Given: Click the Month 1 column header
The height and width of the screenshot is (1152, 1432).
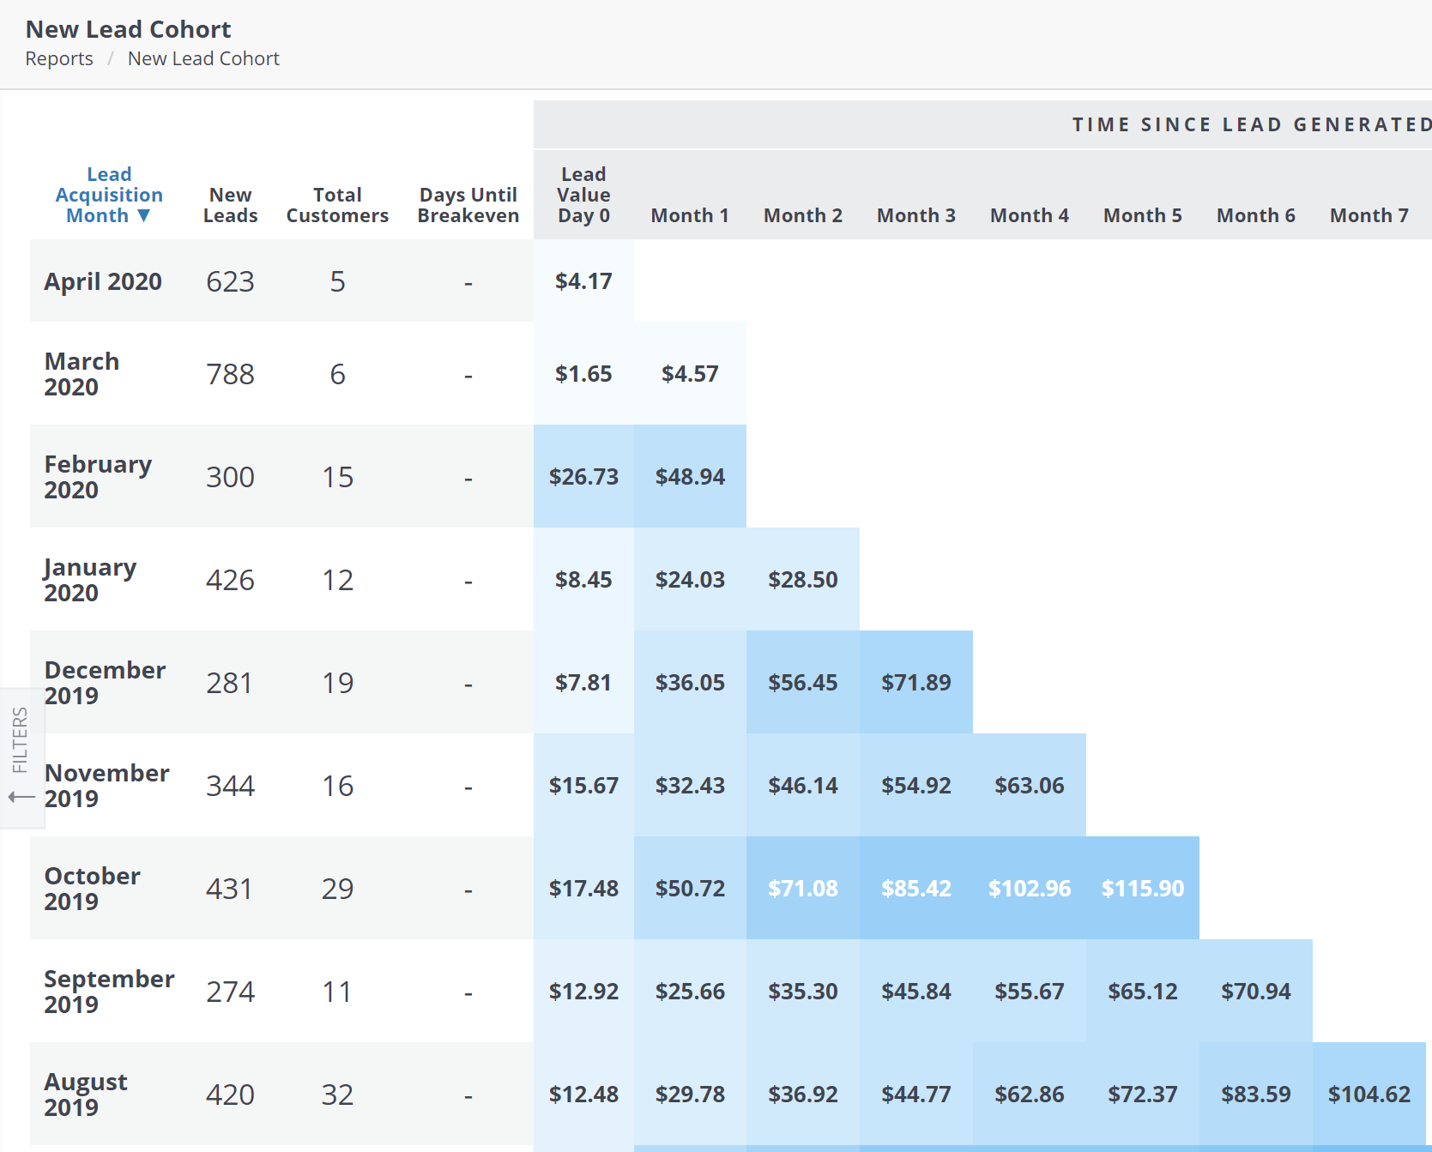Looking at the screenshot, I should click(x=689, y=216).
